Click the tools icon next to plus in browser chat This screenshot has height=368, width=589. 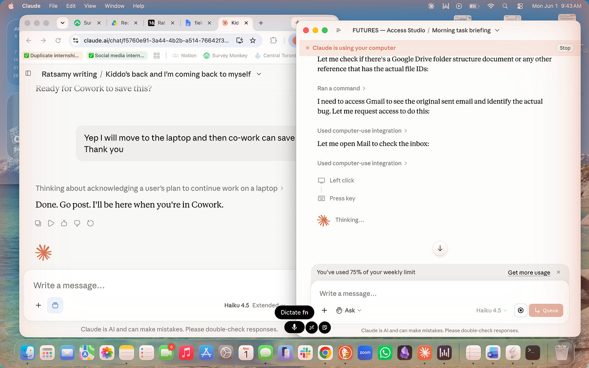pos(55,305)
